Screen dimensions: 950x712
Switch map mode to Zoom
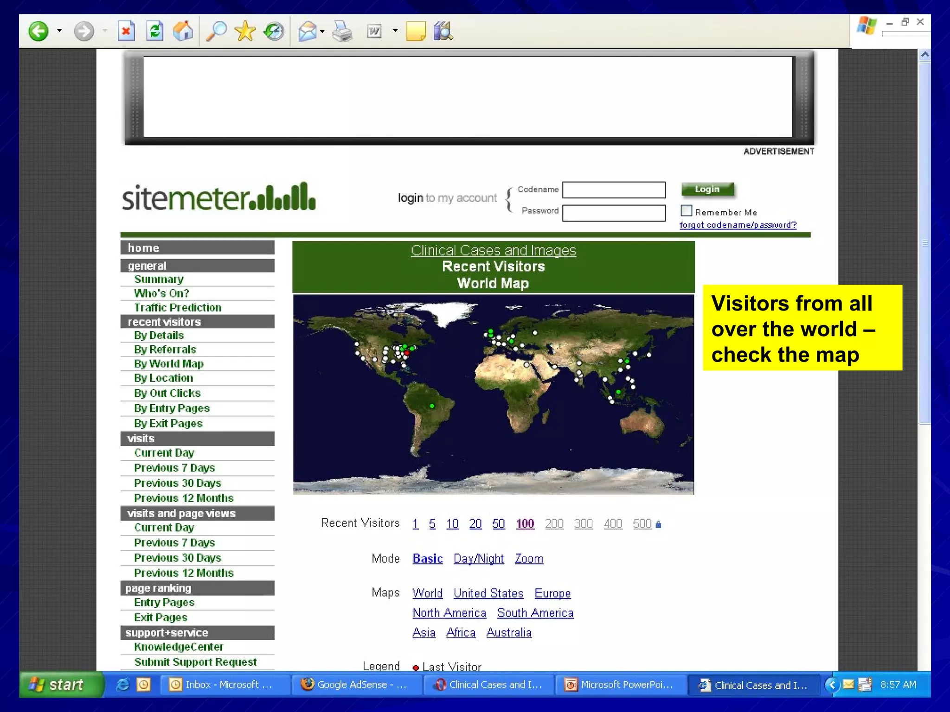click(x=529, y=559)
